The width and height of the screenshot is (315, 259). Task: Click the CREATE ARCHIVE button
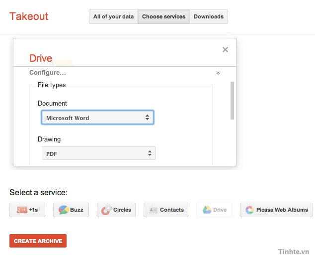38,241
